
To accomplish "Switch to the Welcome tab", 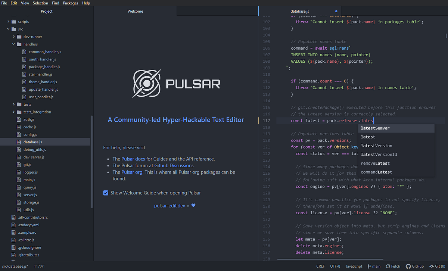I will pyautogui.click(x=135, y=11).
